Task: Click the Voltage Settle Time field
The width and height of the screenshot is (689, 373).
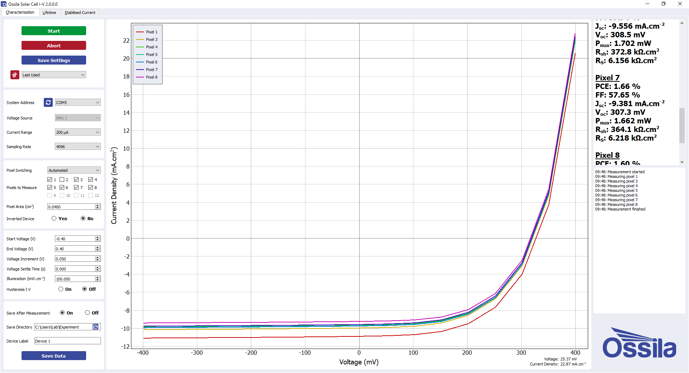Action: coord(75,269)
